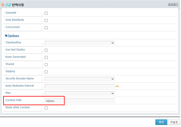Click the Options section heading

pyautogui.click(x=13, y=36)
